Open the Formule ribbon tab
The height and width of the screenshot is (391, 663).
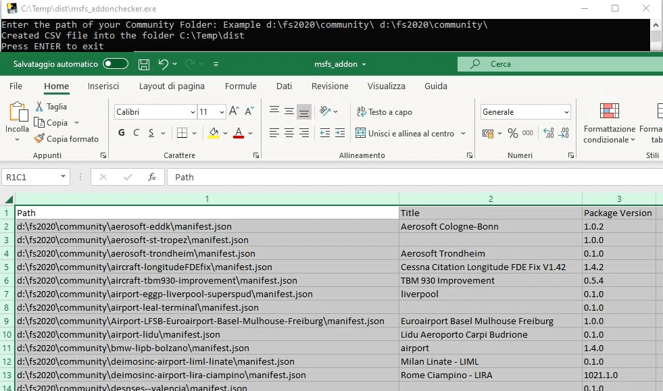(241, 86)
